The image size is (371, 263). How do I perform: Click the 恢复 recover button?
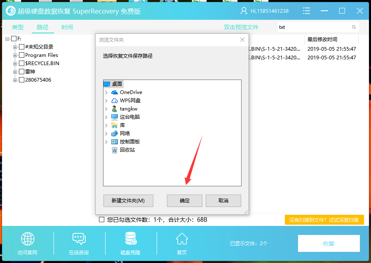(x=329, y=243)
